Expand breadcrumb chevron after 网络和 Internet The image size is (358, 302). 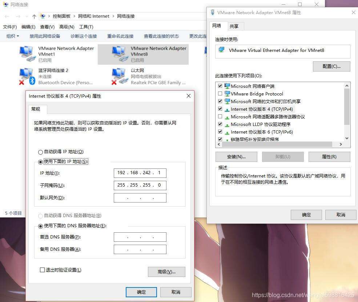tap(113, 16)
